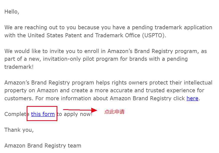
Task: Click the "Hello," greeting line
Action: [x=12, y=11]
